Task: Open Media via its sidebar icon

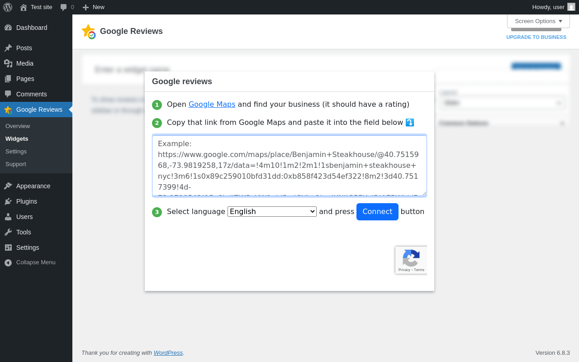Action: 8,63
